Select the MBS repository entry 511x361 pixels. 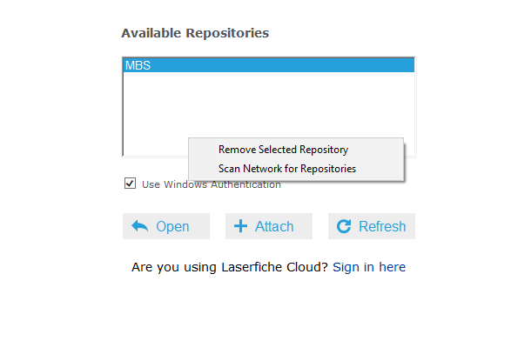[269, 65]
